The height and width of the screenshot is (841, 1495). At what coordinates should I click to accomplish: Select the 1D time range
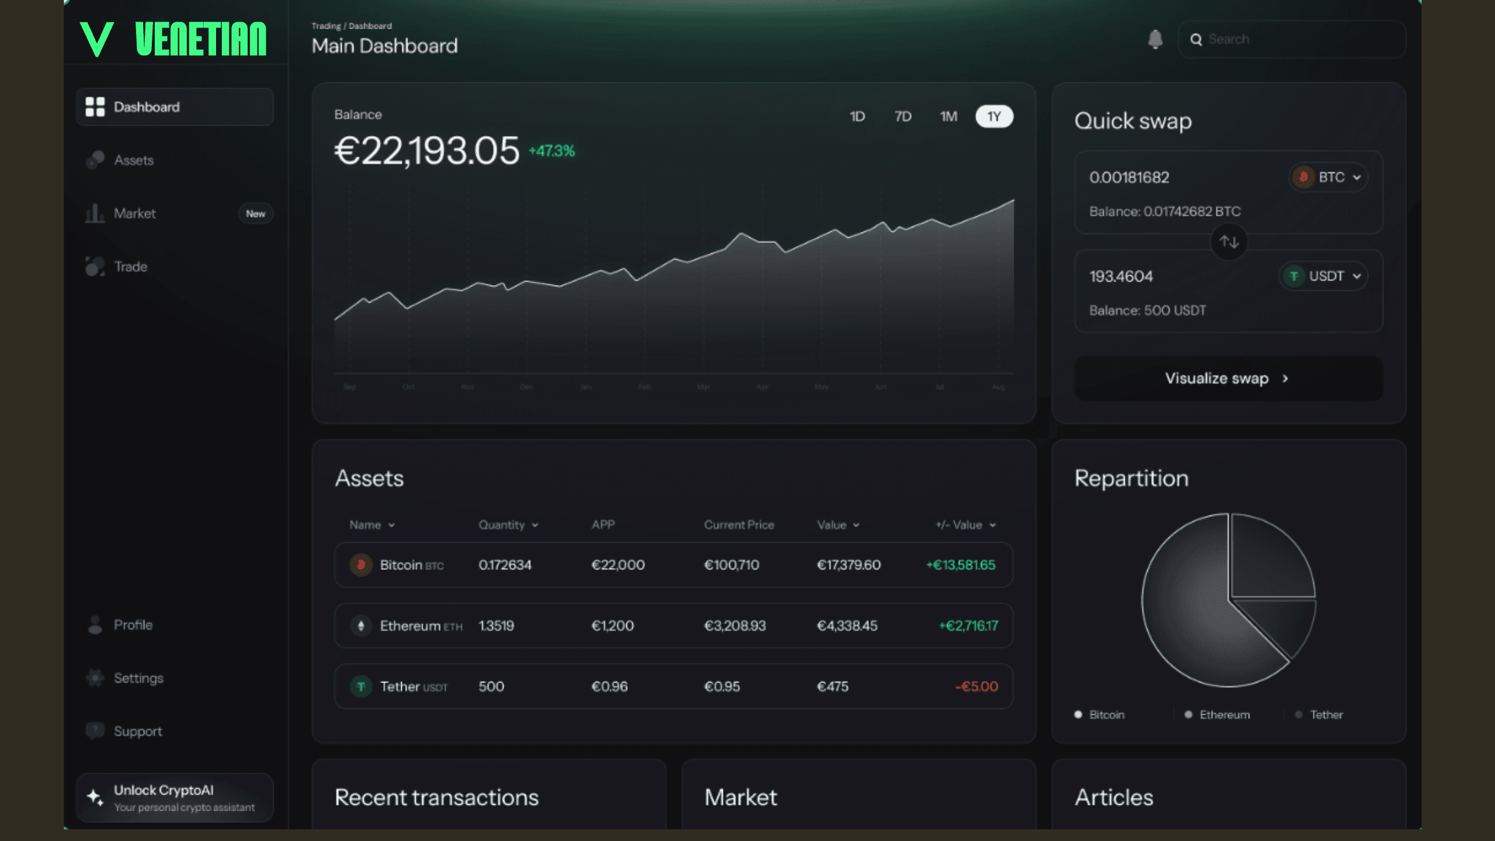coord(857,116)
